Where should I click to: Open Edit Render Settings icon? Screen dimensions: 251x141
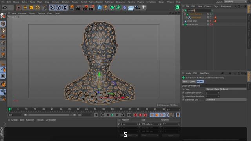(91, 7)
